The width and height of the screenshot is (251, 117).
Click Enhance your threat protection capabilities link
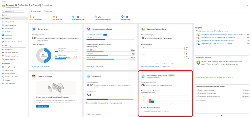click(x=156, y=67)
